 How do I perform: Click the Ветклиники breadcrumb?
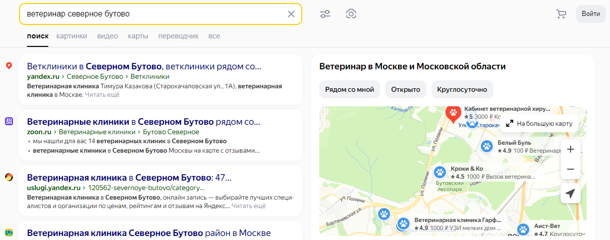point(150,76)
